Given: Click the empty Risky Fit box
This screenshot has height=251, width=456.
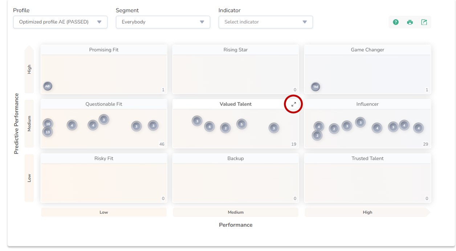Looking at the screenshot, I should (x=104, y=182).
